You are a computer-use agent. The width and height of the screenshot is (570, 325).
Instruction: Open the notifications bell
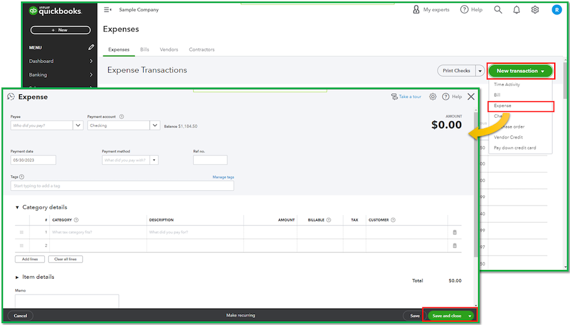coord(517,9)
